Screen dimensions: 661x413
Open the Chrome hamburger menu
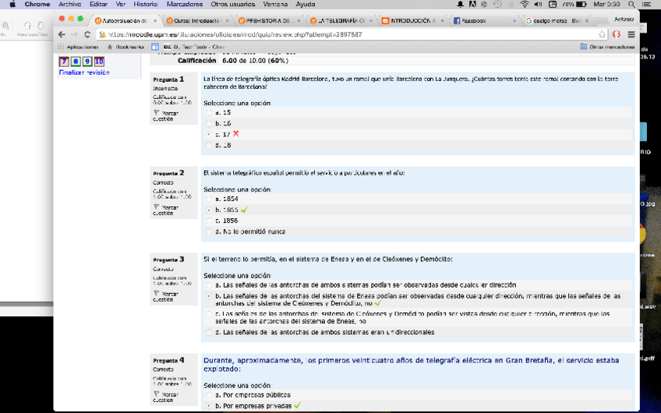[x=631, y=35]
